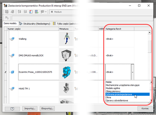Click the table's vertical scrollbar up arrow
This screenshot has width=156, height=115.
pos(149,32)
